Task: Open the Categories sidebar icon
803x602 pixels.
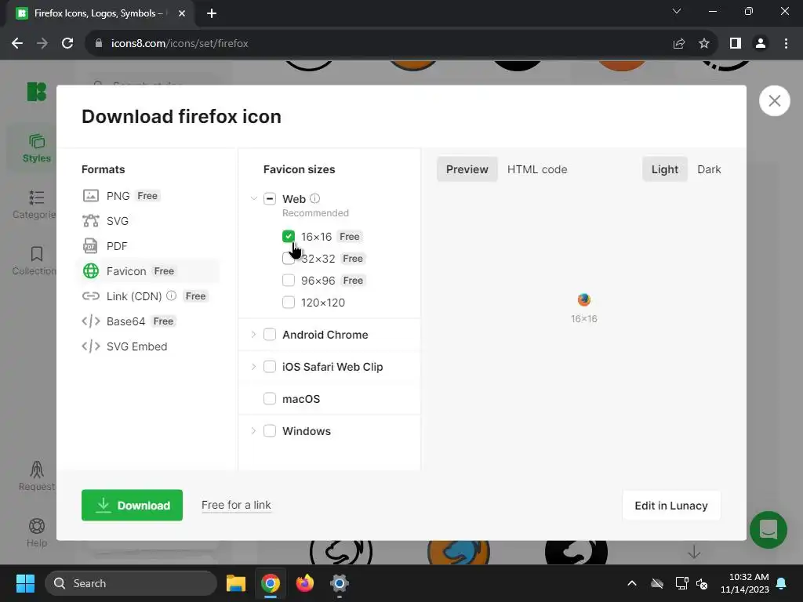Action: coord(36,198)
